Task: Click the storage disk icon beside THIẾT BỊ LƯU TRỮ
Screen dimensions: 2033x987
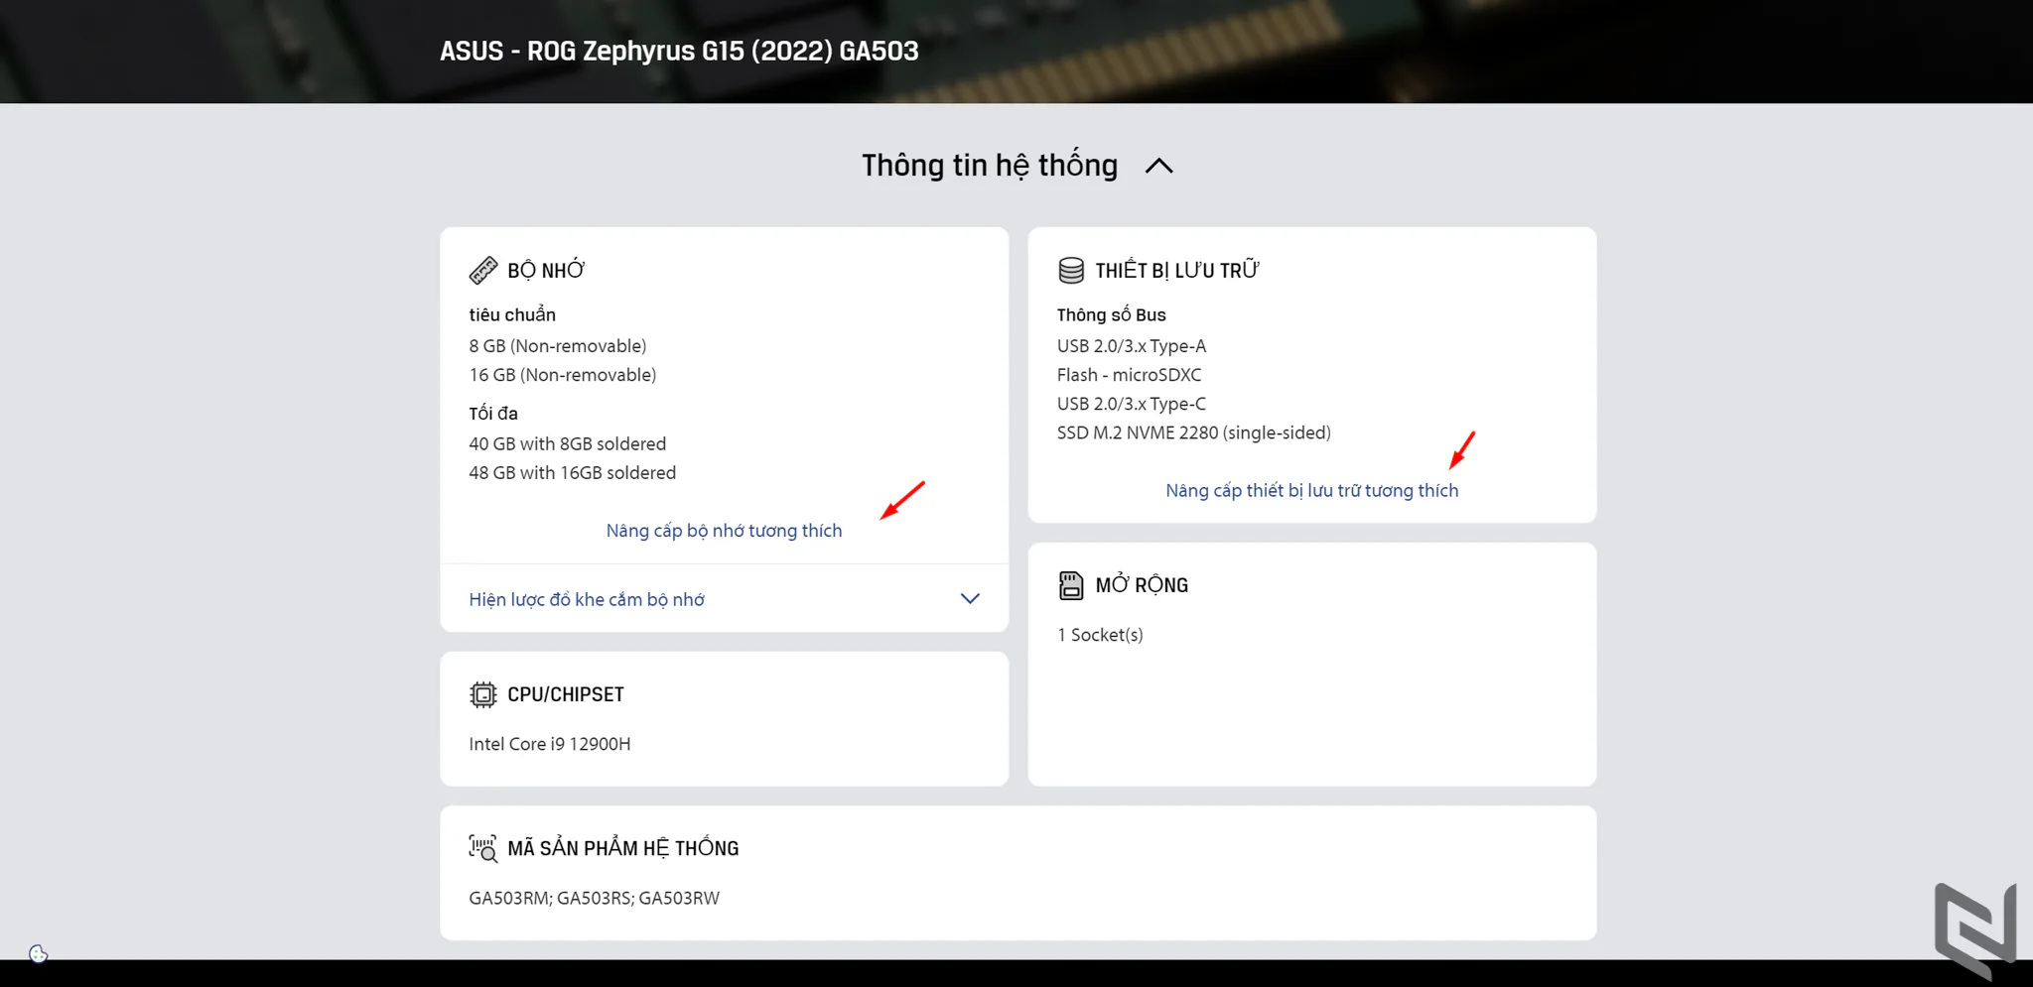Action: 1071,270
